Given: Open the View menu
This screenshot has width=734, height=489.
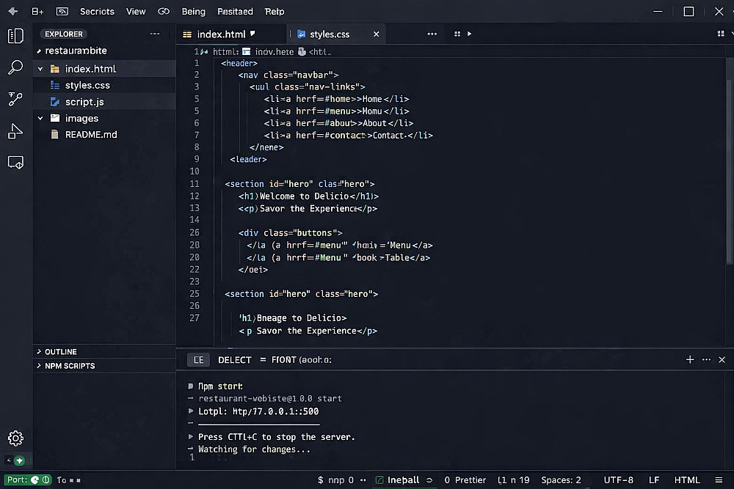Looking at the screenshot, I should coord(136,11).
